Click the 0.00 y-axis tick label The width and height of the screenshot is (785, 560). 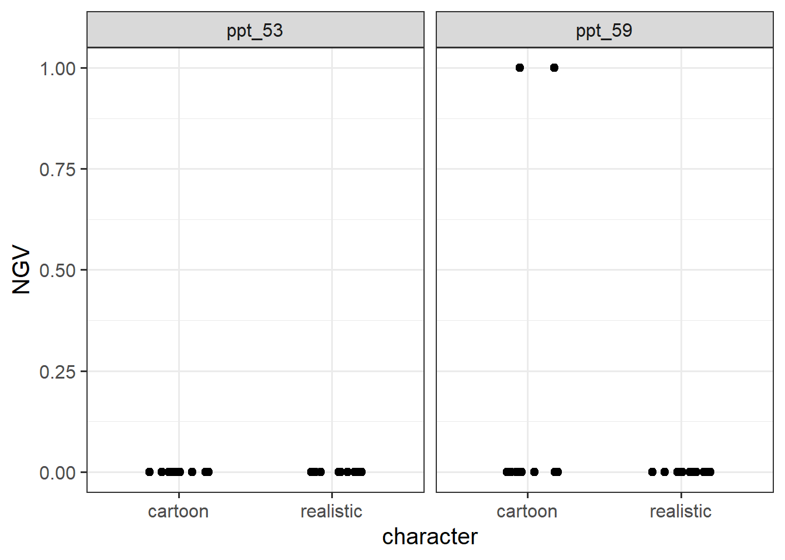point(57,473)
